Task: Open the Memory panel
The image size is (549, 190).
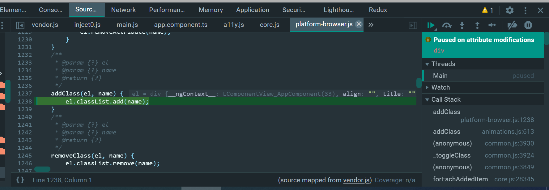Action: 211,10
